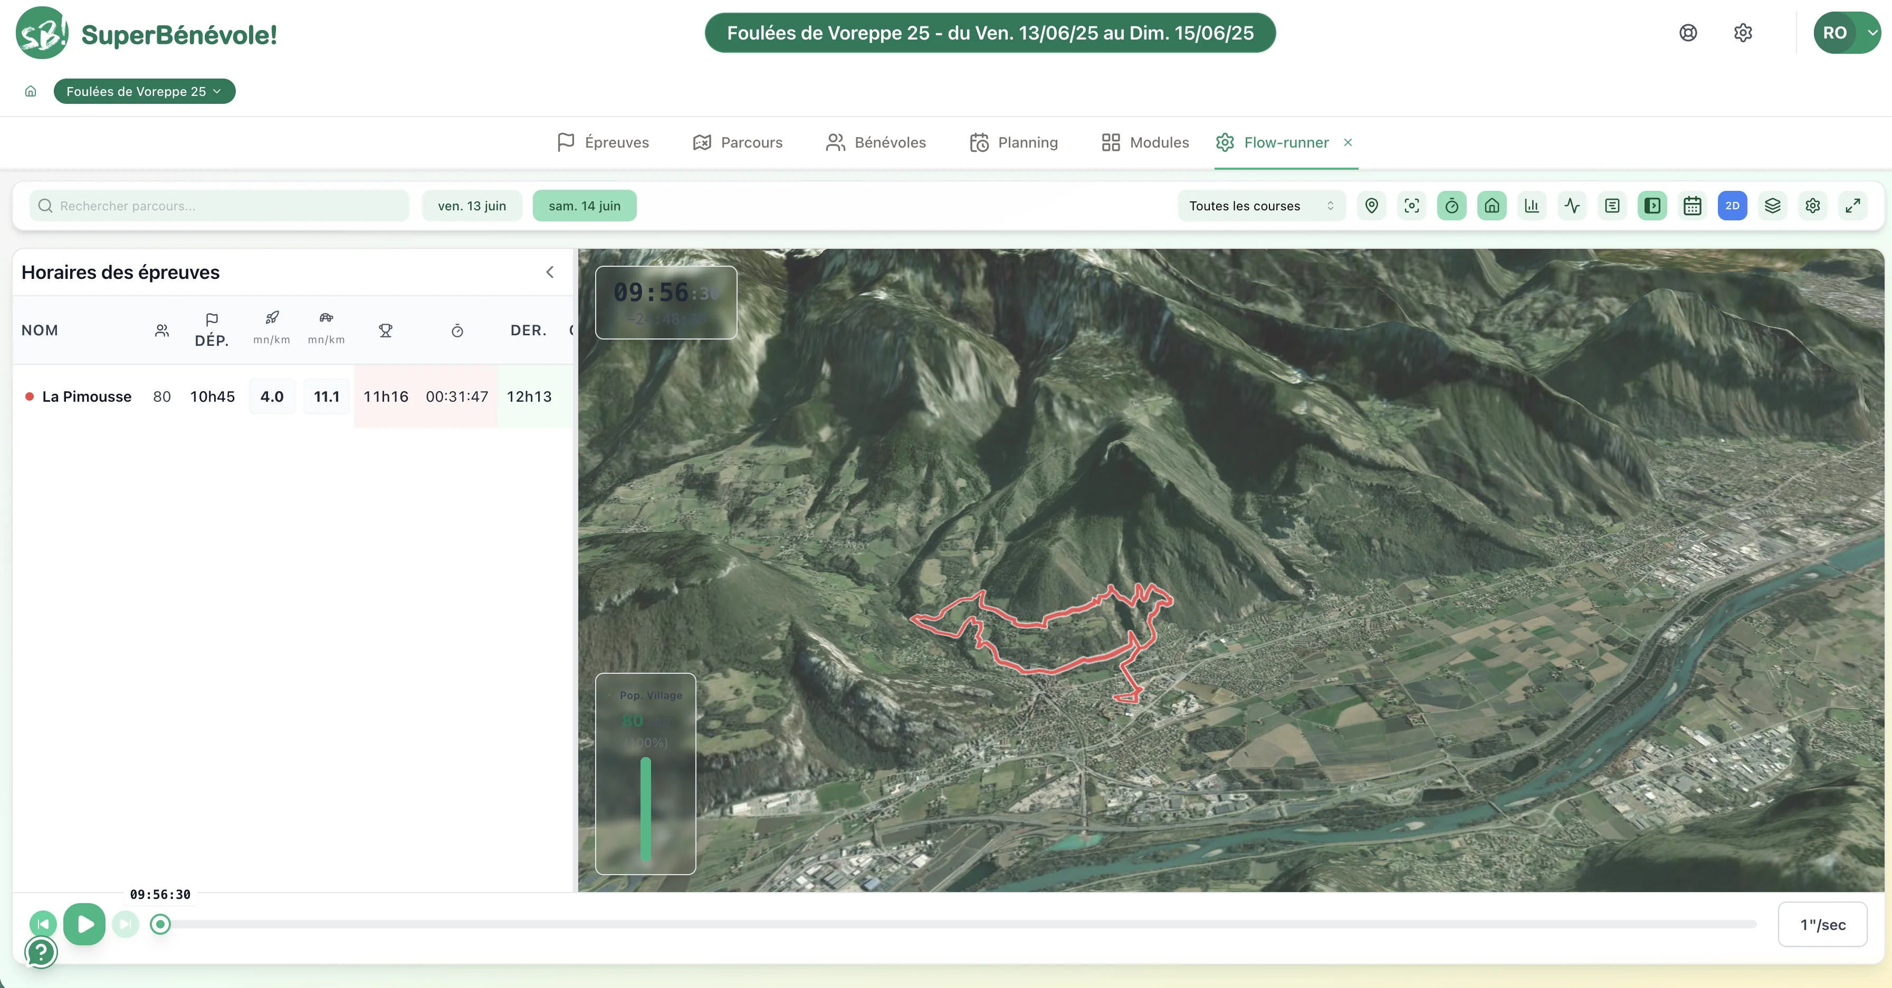Expand map to fullscreen

1853,206
